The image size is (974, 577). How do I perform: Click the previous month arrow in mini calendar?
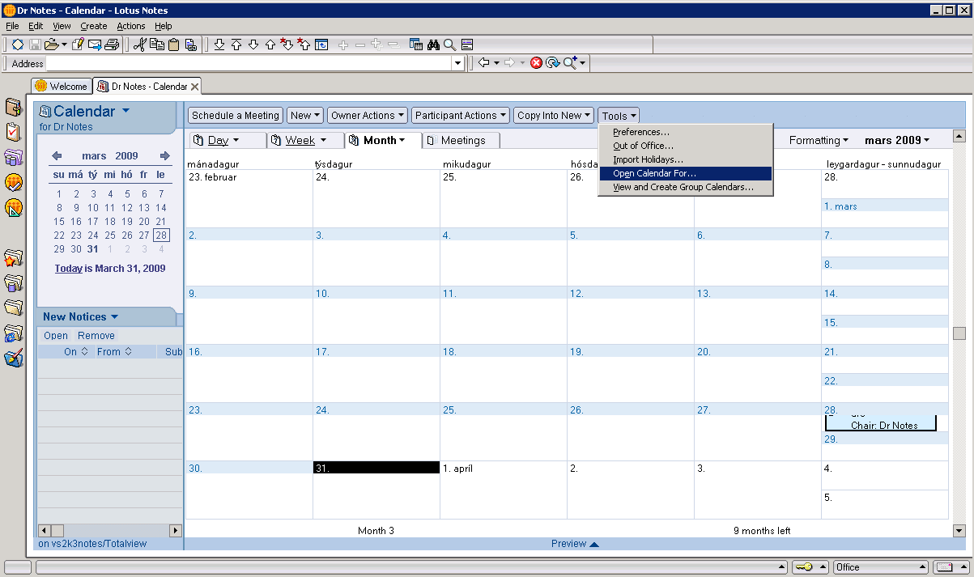[57, 156]
